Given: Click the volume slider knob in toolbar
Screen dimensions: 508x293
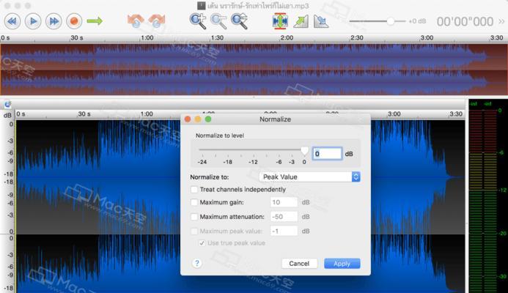Looking at the screenshot, I should pos(391,21).
